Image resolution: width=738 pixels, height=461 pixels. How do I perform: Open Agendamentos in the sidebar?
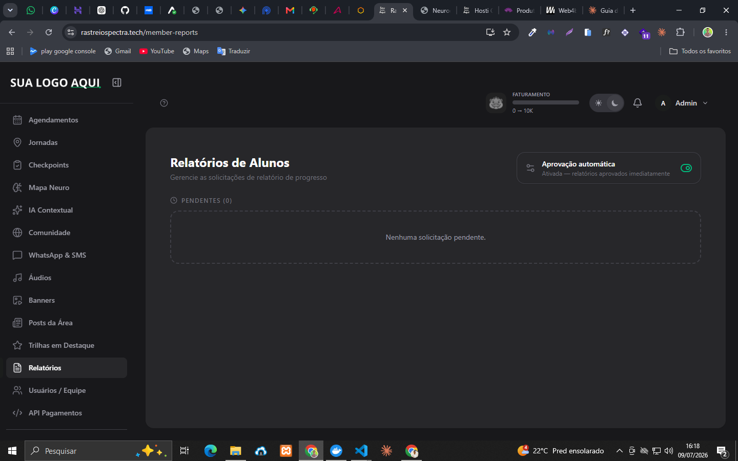pos(67,120)
